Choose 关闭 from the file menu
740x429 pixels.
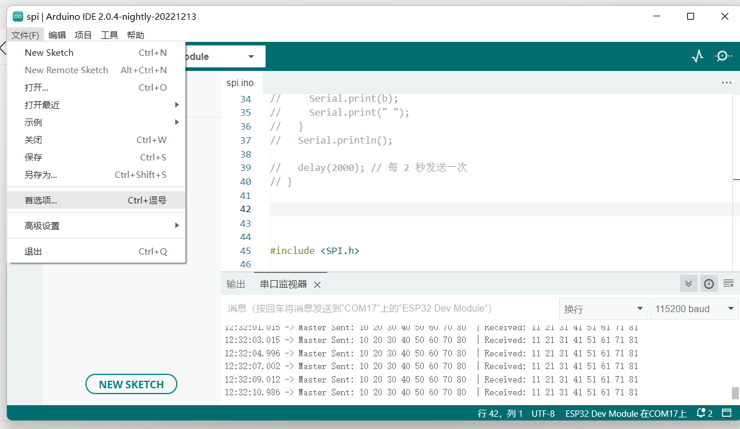pyautogui.click(x=96, y=140)
